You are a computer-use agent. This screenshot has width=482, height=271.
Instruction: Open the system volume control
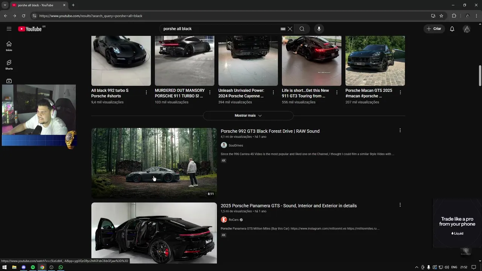click(x=447, y=267)
